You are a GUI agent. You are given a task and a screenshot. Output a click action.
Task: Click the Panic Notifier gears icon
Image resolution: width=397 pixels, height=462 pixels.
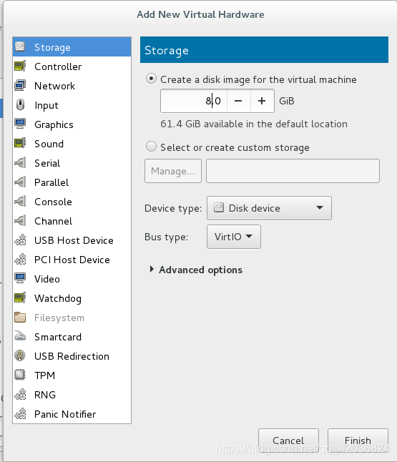coord(20,413)
